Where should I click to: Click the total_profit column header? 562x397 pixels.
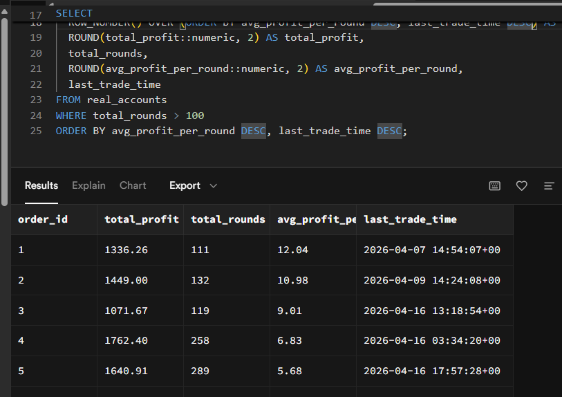coord(141,219)
